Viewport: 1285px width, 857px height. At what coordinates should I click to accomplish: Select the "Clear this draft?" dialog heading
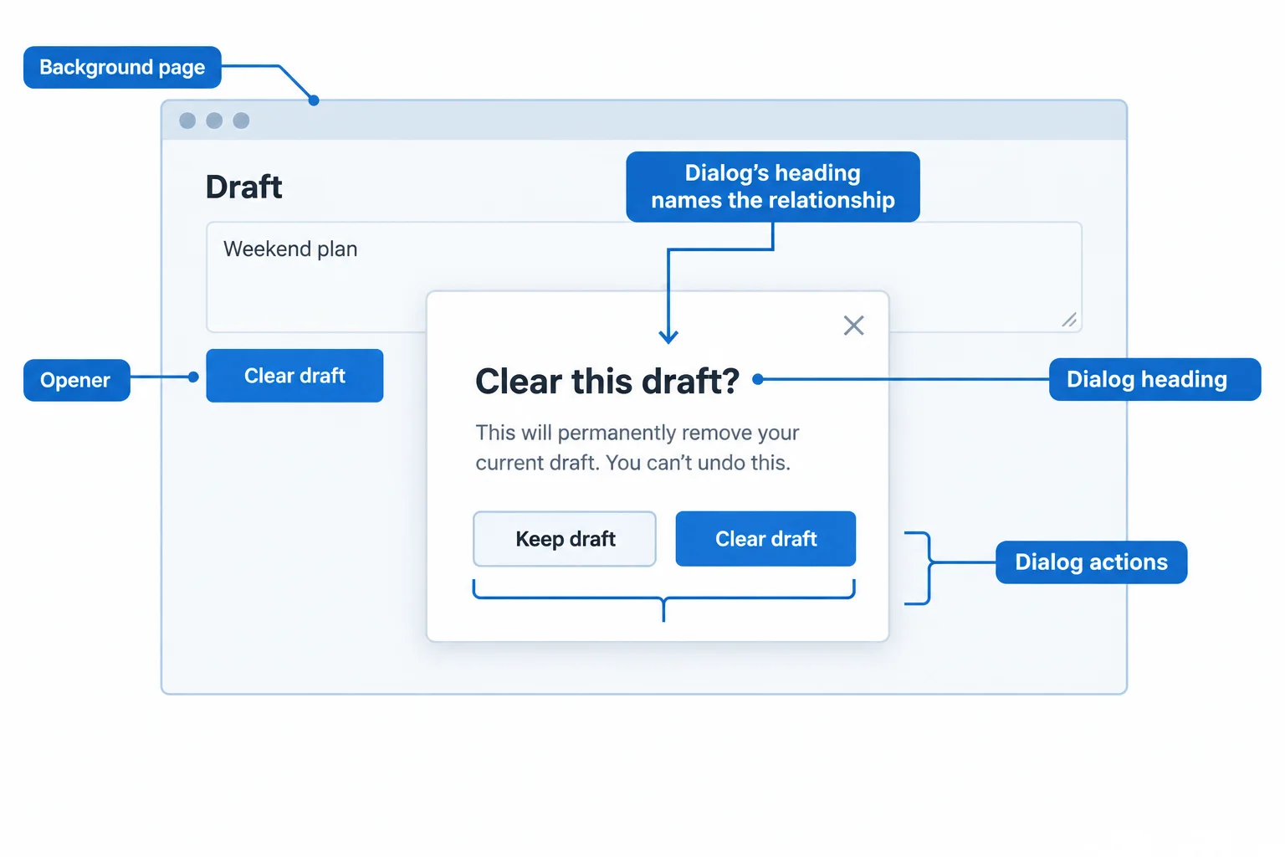pyautogui.click(x=607, y=382)
